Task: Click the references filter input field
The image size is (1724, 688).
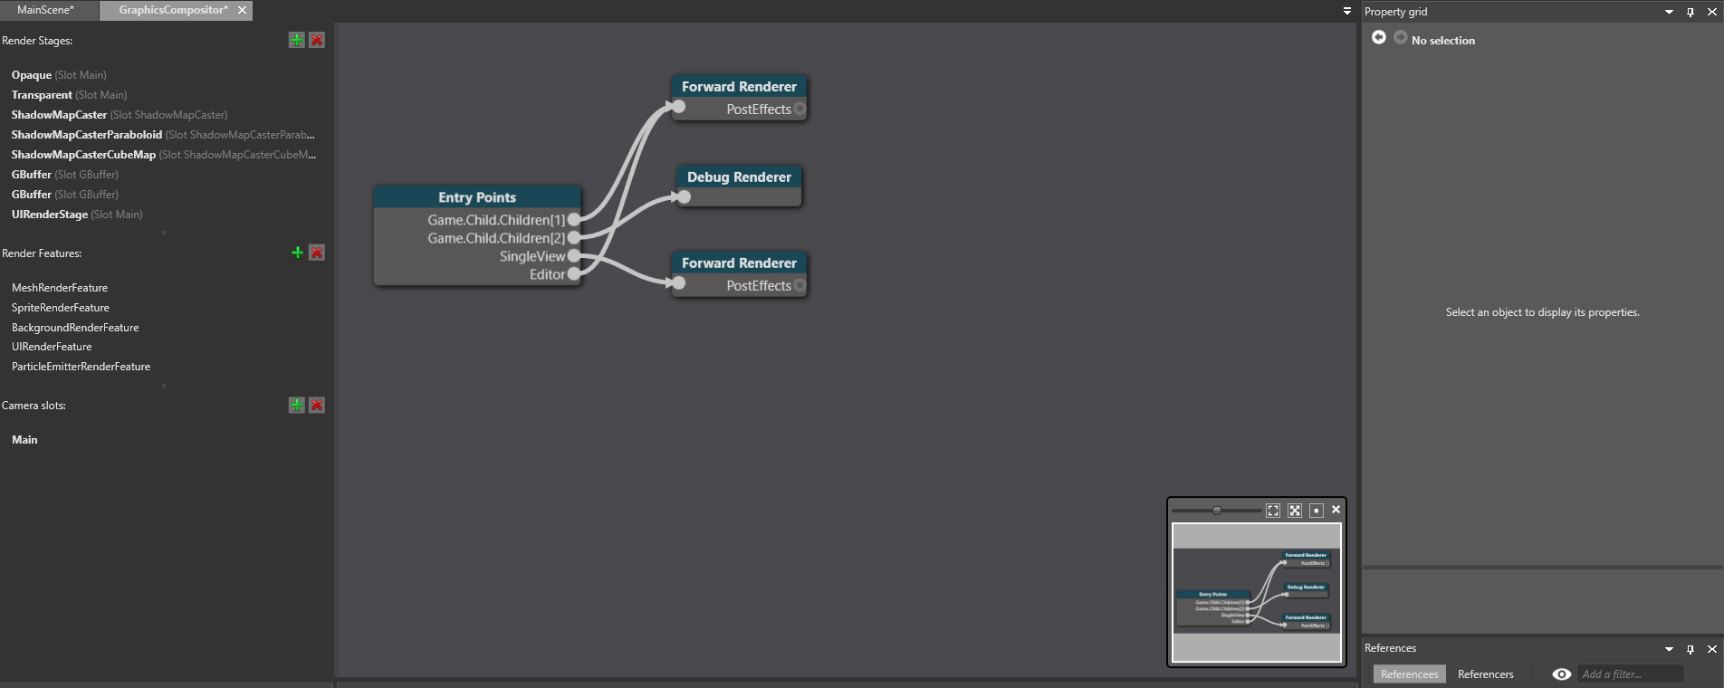Action: click(1630, 674)
